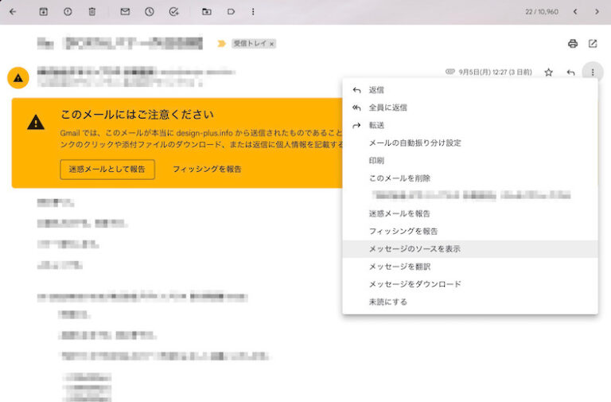Screen dimensions: 611x402
Task: Open the Labels tag icon
Action: click(x=231, y=12)
